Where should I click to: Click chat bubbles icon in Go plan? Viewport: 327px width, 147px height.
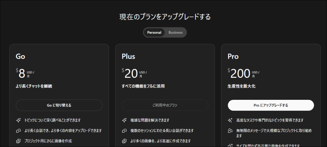tap(18, 130)
